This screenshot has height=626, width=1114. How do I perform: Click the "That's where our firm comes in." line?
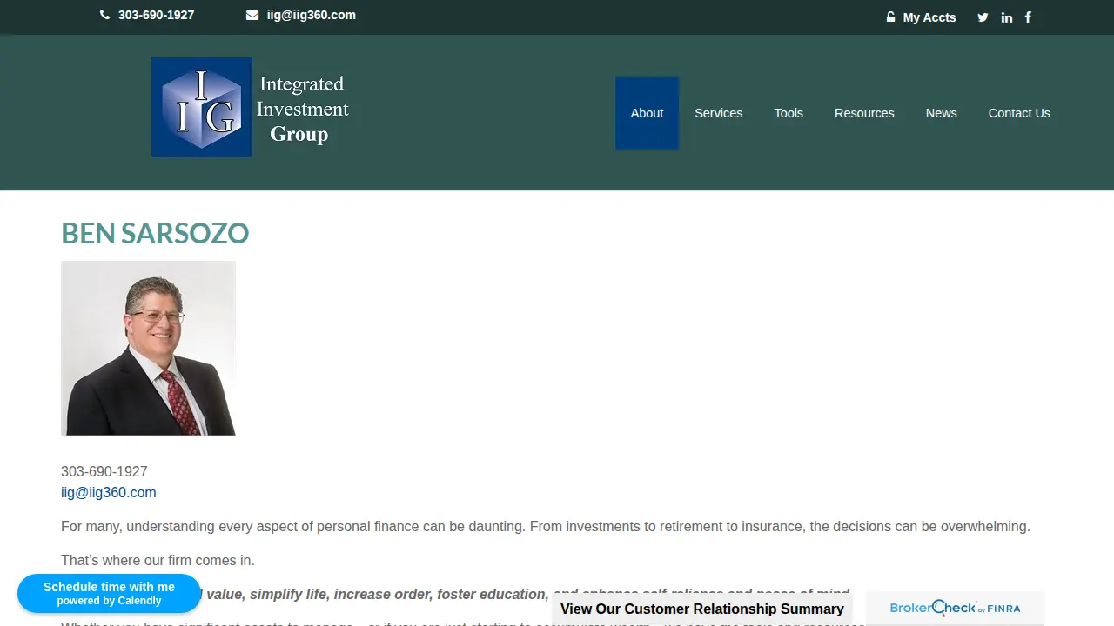point(158,561)
